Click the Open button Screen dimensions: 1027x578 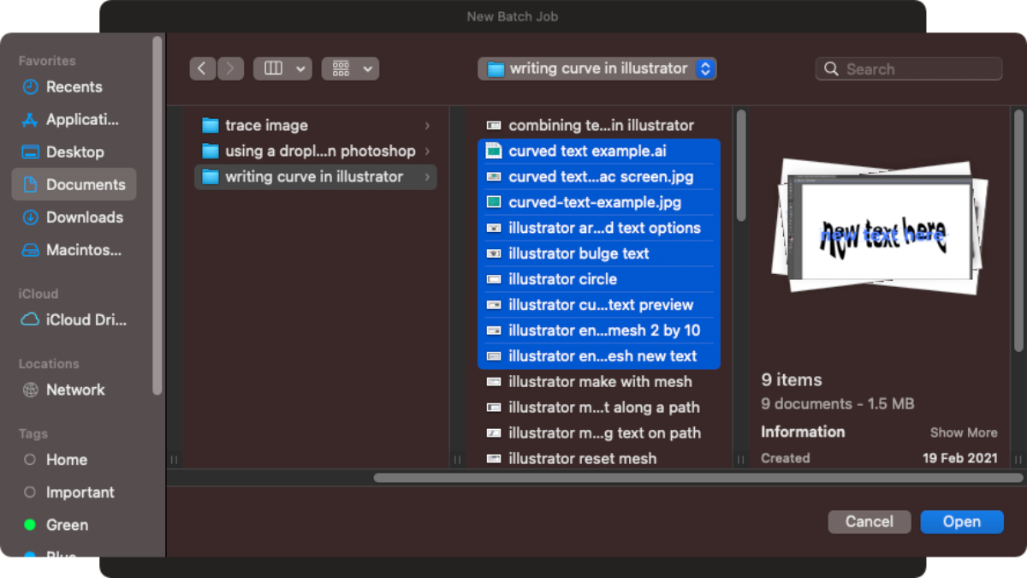click(962, 521)
